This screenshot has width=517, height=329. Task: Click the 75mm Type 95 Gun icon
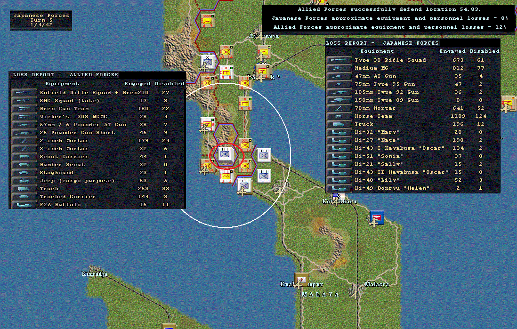[339, 84]
